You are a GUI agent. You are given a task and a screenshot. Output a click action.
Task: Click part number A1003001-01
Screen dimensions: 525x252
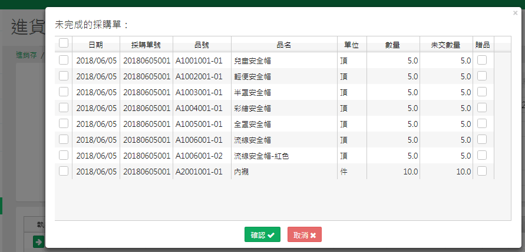[199, 92]
